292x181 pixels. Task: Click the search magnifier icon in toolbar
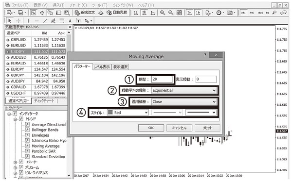(274, 13)
